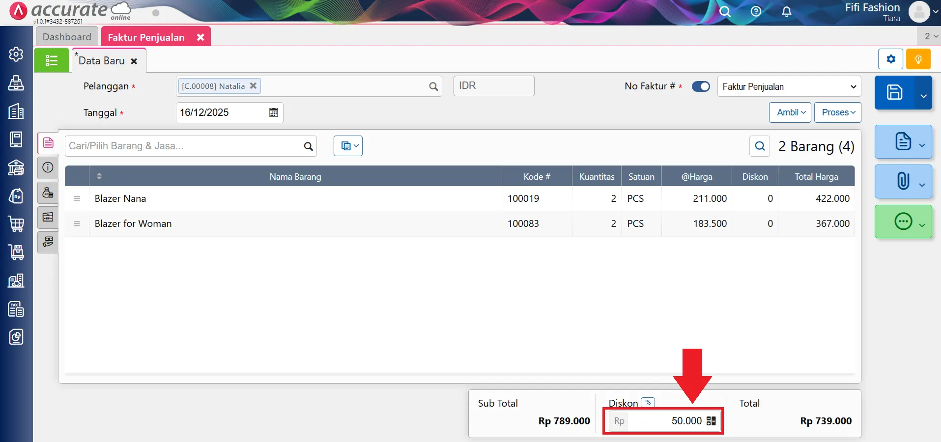Image resolution: width=941 pixels, height=442 pixels.
Task: Expand the Faktur Penjualan type dropdown
Action: 789,86
